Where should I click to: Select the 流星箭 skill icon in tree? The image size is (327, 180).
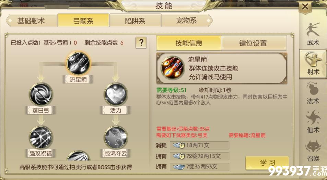click(x=79, y=63)
